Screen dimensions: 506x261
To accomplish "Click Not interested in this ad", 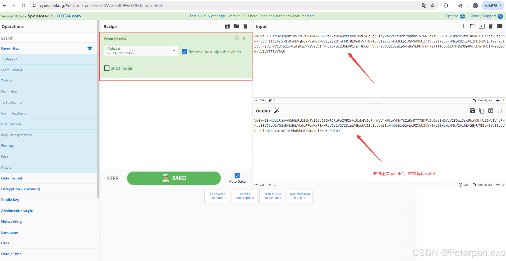I will (300, 196).
